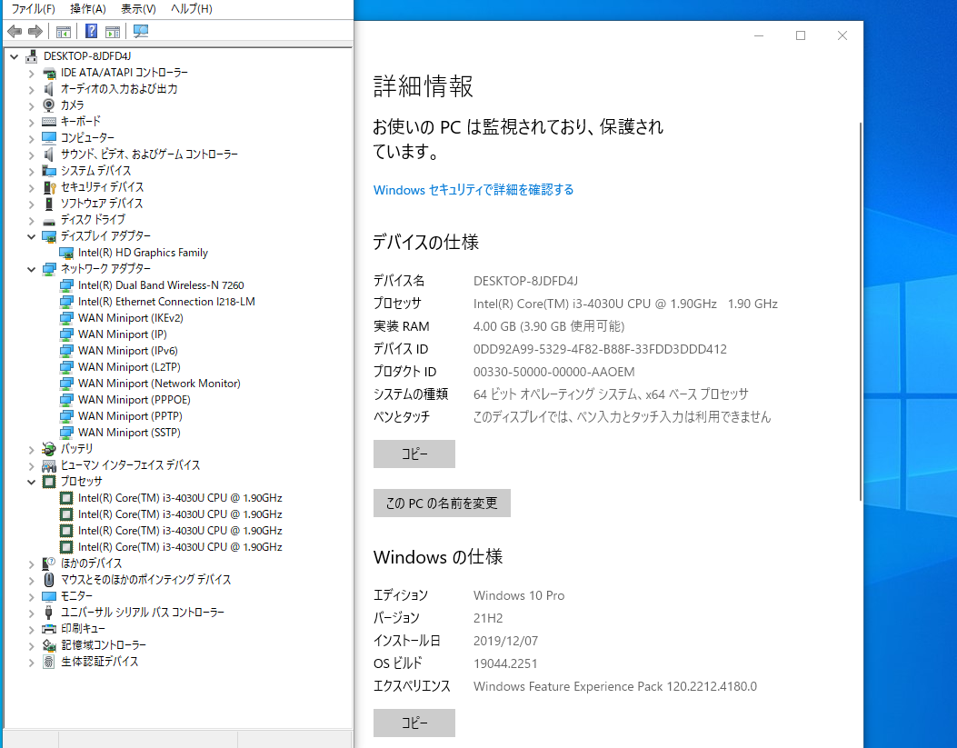Select WAN Miniport (Network Monitor)
The image size is (957, 748).
tap(159, 384)
